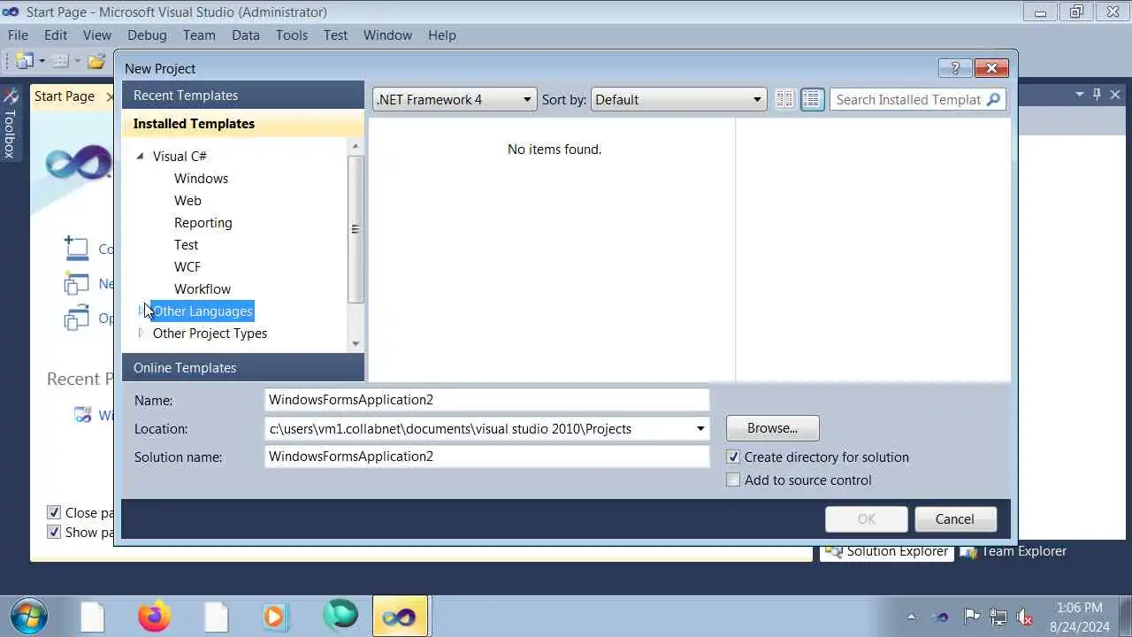Open New Project toolbar dropdown arrow
Viewport: 1132px width, 637px height.
coord(42,61)
